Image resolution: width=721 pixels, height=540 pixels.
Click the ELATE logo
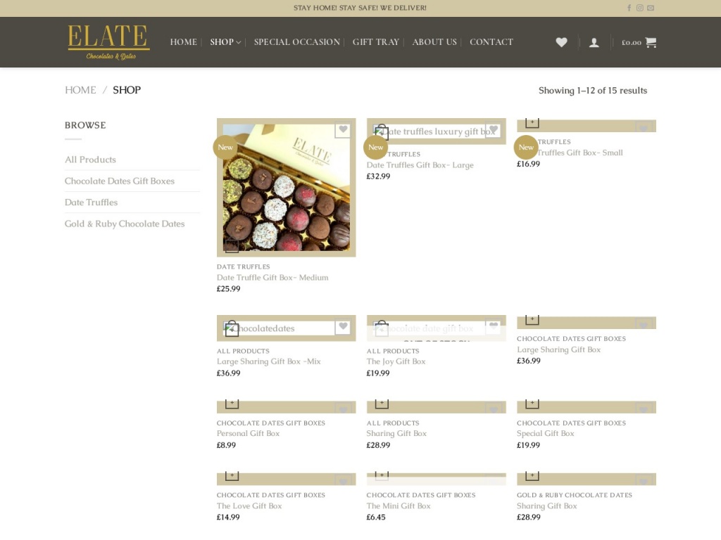108,42
